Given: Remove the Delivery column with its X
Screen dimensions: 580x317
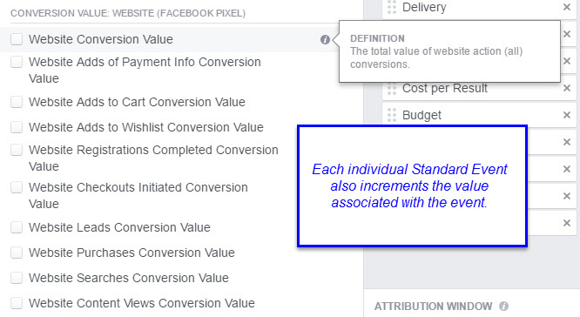Looking at the screenshot, I should [567, 7].
